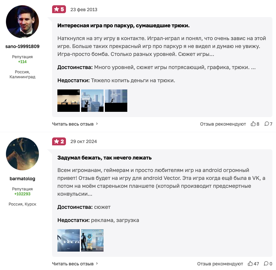Image resolution: width=276 pixels, height=270 pixels.
Task: Like the sano-19991809 review with thumbs-up
Action: pyautogui.click(x=253, y=124)
